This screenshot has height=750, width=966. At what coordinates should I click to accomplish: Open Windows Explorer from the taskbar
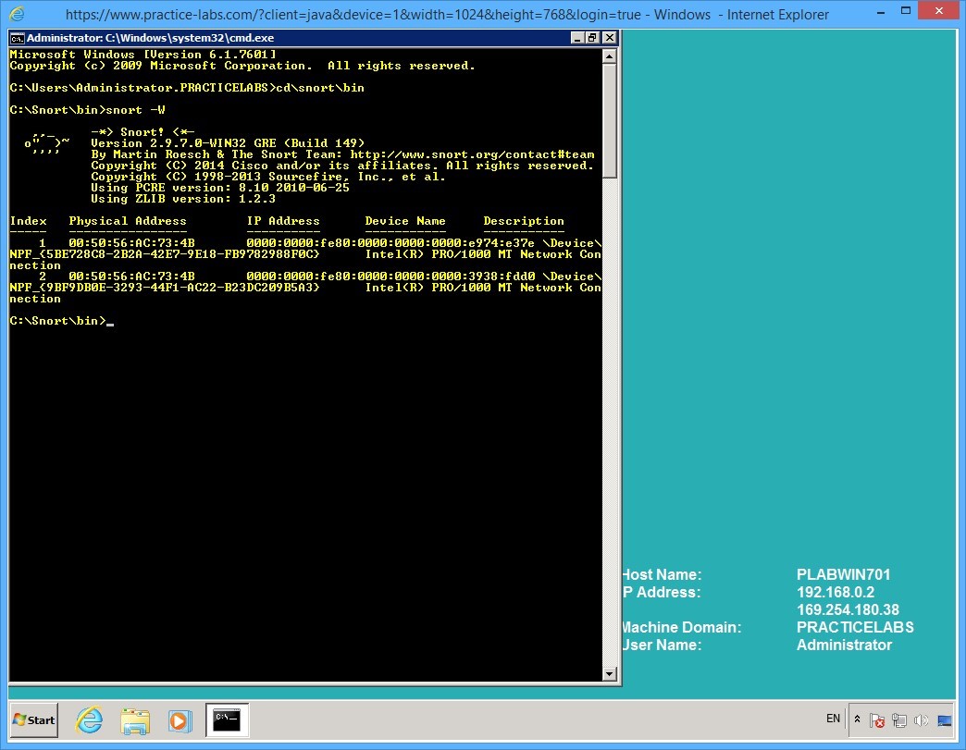tap(135, 720)
